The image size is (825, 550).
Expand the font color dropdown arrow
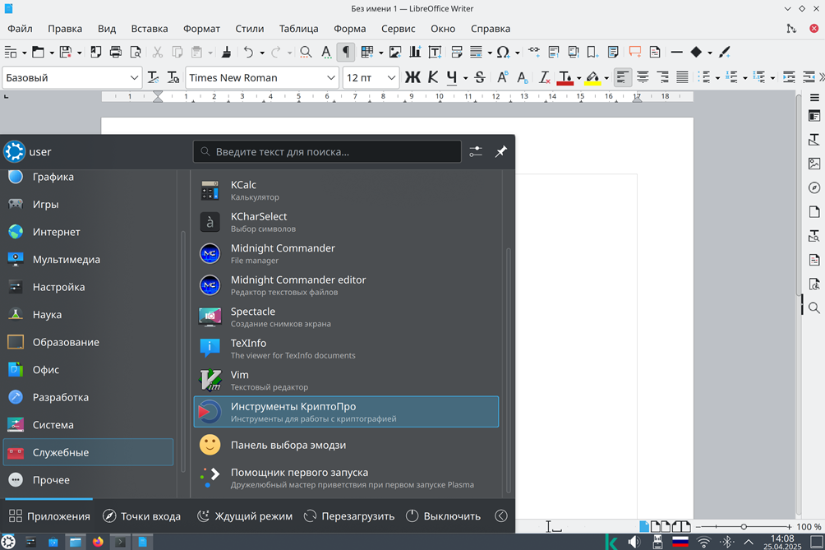pyautogui.click(x=578, y=78)
